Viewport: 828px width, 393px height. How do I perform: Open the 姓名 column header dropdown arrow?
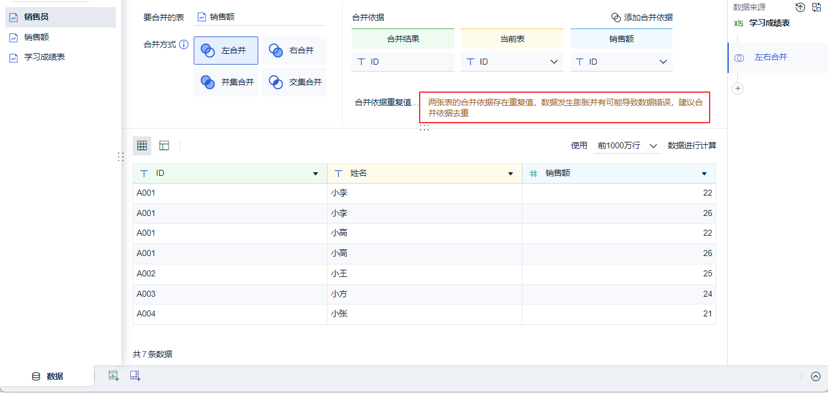pyautogui.click(x=511, y=173)
